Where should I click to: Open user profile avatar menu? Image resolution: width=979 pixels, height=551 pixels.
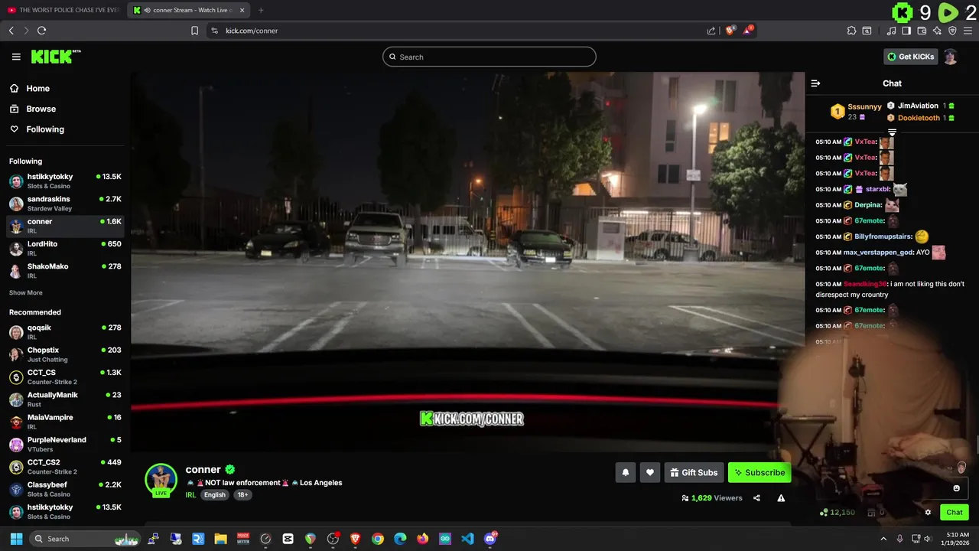point(950,57)
